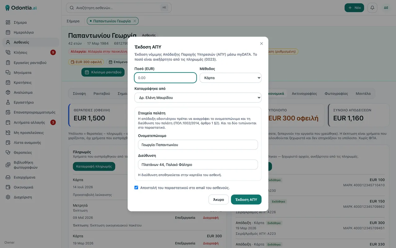Click the patient search box
The height and width of the screenshot is (248, 396).
(x=119, y=8)
